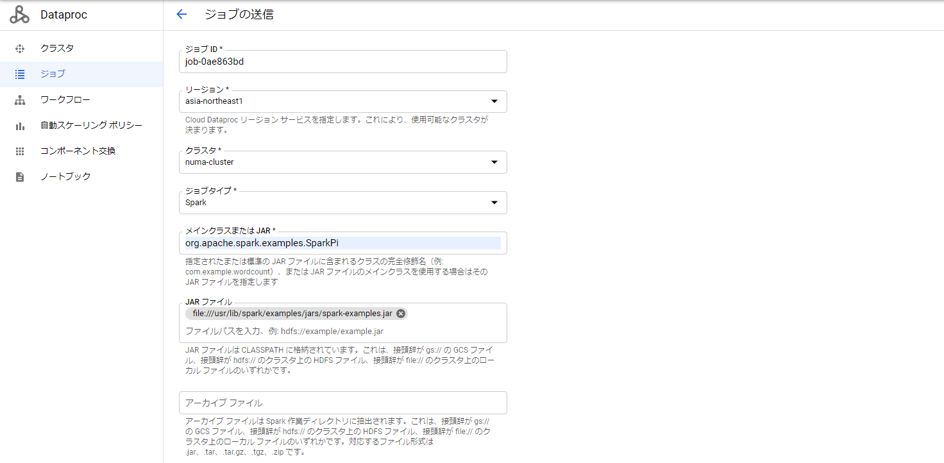Click the file:///usr/lib/spark jar chip text
Screen dimensions: 944x463
point(292,314)
